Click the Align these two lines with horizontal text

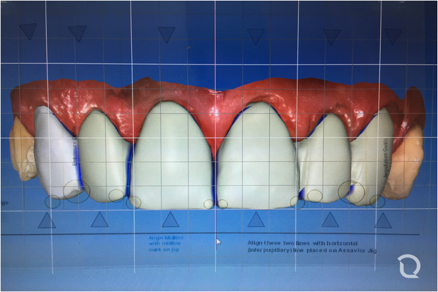pyautogui.click(x=302, y=243)
